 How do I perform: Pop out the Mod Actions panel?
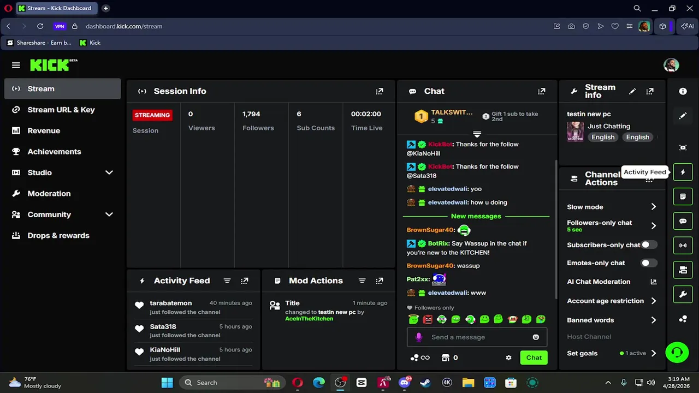(x=380, y=281)
